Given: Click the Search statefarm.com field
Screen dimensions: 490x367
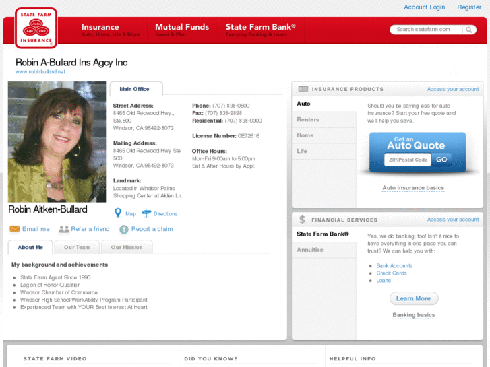Looking at the screenshot, I should pos(426,30).
